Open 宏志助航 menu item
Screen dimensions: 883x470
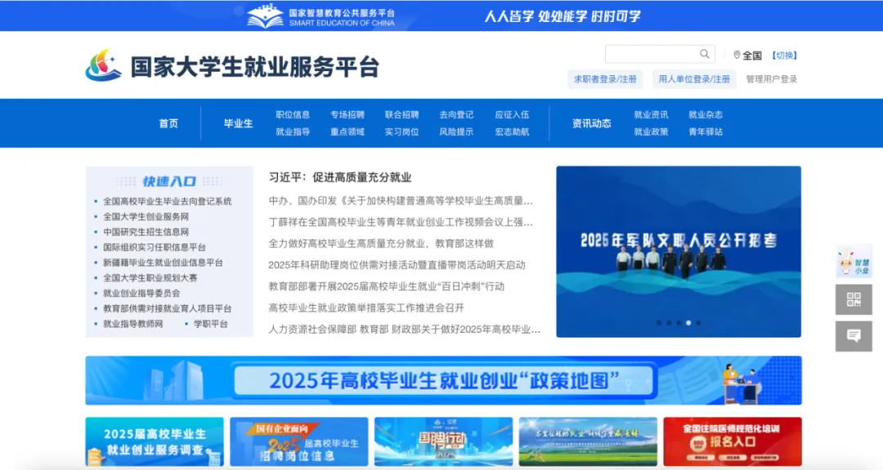click(x=512, y=132)
